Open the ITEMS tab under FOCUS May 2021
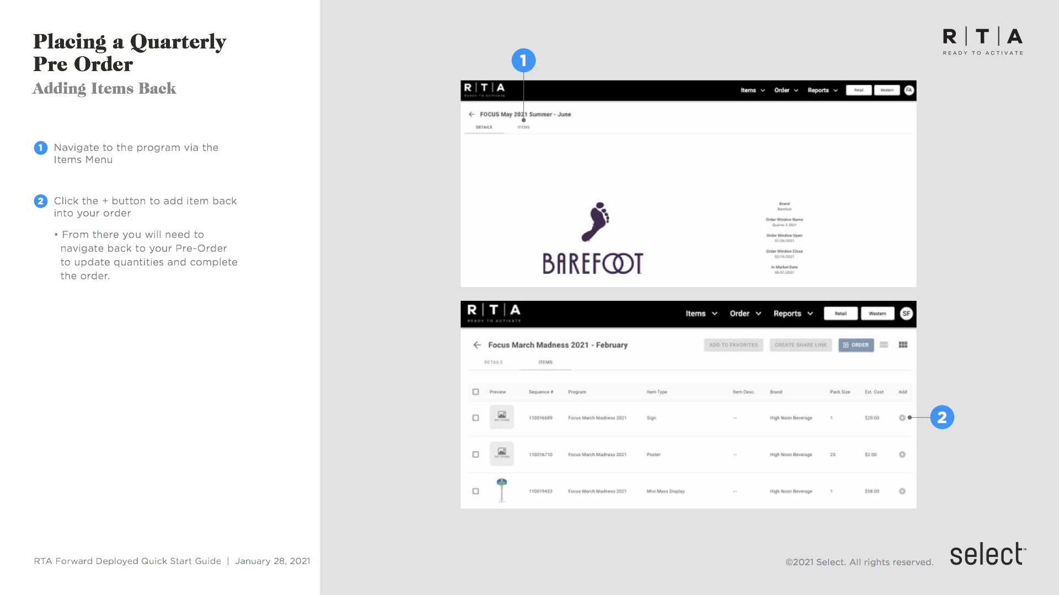Screen dimensions: 1059x595 523,127
